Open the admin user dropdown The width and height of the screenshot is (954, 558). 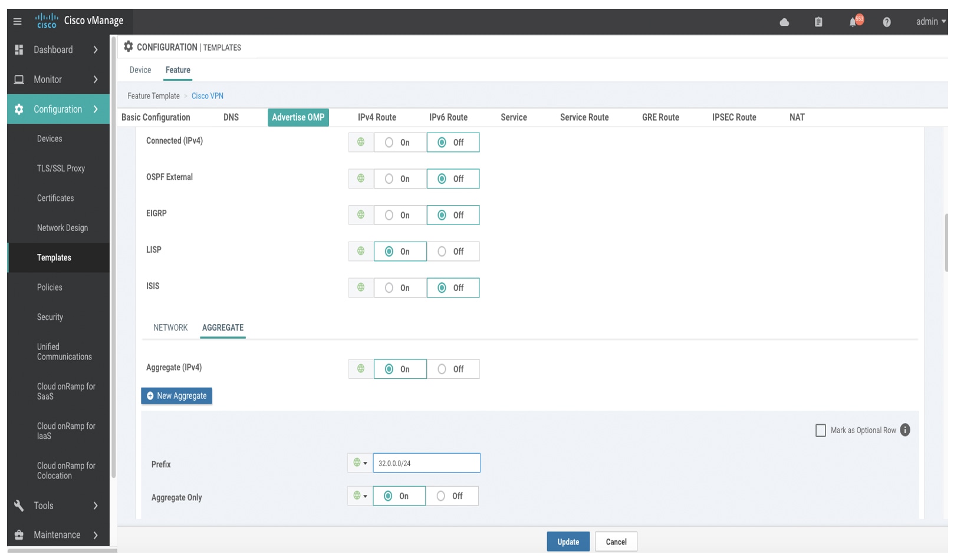point(931,22)
